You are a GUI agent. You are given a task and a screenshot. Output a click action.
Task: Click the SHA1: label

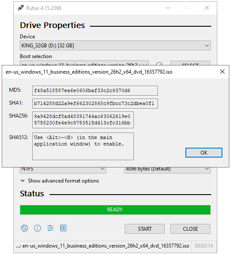pyautogui.click(x=16, y=103)
